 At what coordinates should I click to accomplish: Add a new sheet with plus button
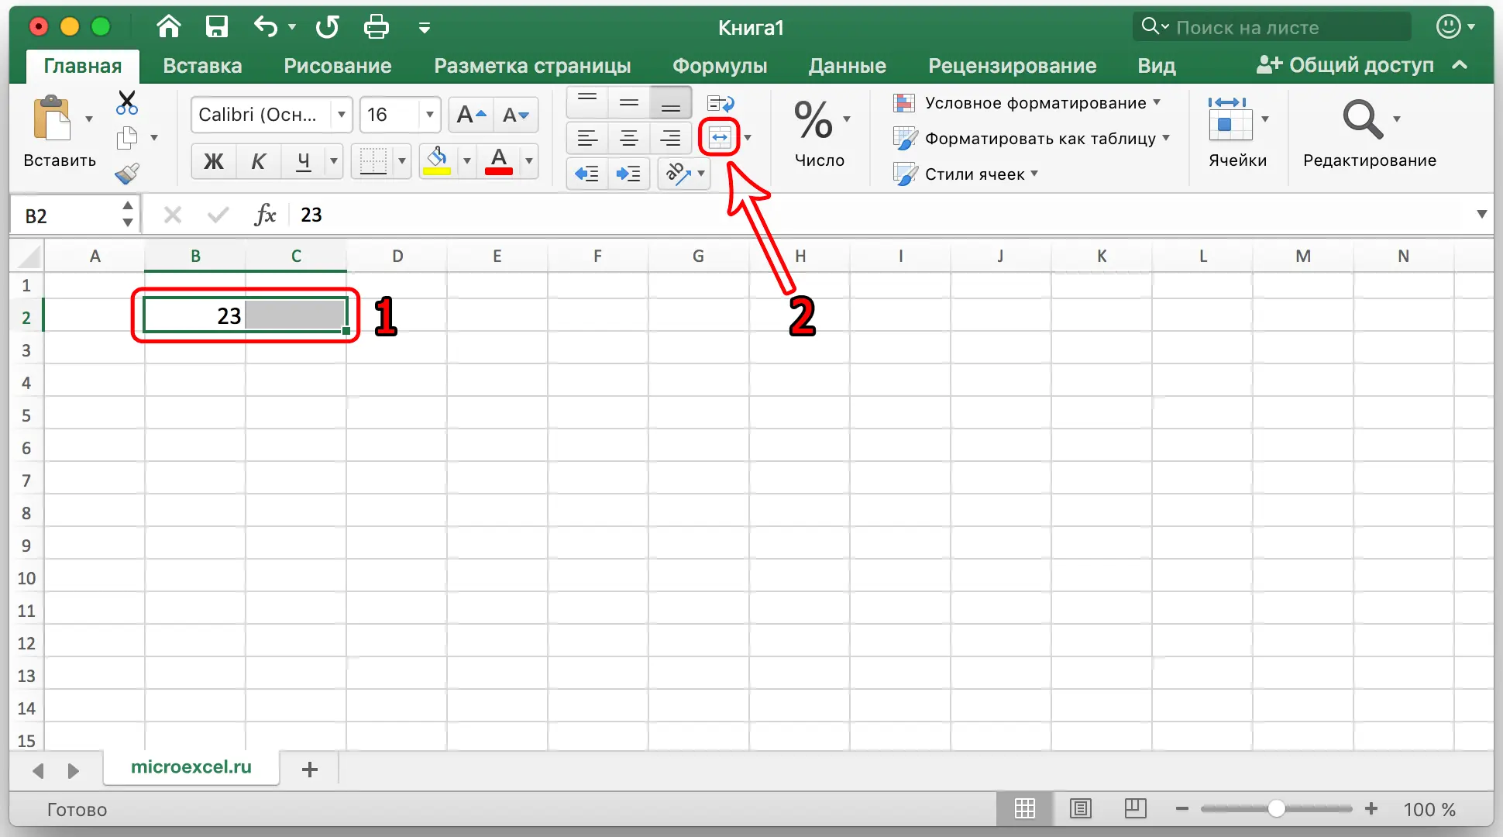[x=310, y=770]
